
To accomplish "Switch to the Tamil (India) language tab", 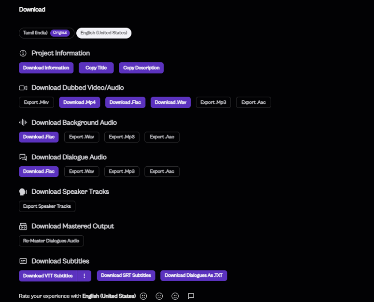I will (46, 33).
